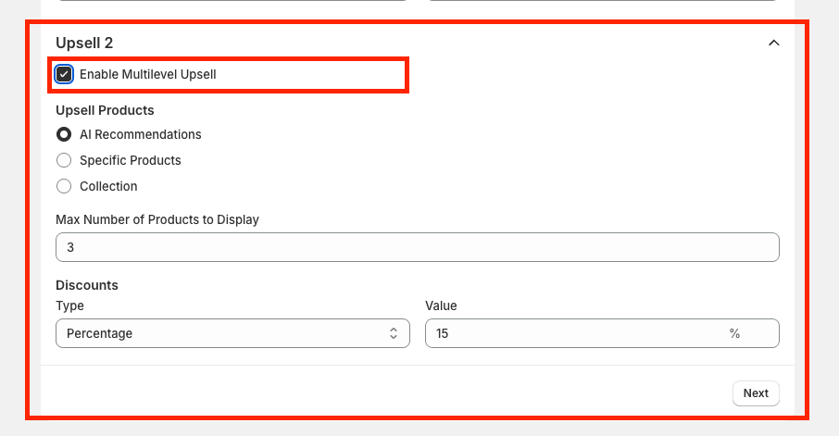Open the discount Type dropdown

232,333
